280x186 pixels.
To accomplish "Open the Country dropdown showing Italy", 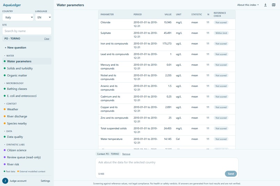I will pyautogui.click(x=18, y=17).
